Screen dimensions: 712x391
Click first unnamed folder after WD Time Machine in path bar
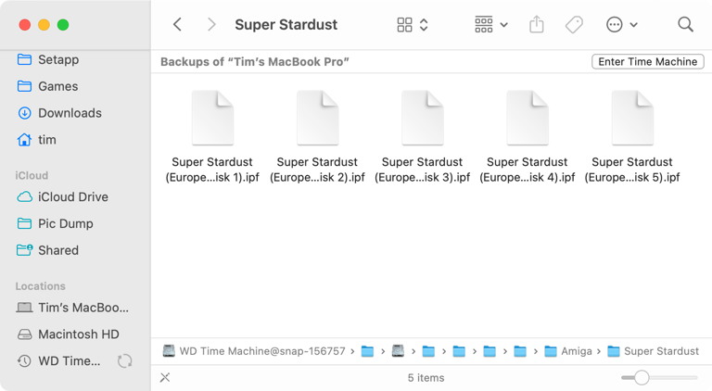[x=367, y=351]
